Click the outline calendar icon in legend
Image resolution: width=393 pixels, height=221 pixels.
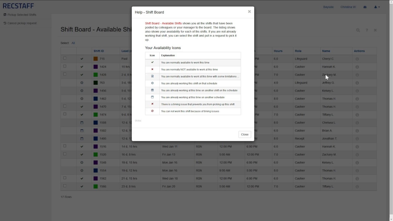(x=152, y=97)
